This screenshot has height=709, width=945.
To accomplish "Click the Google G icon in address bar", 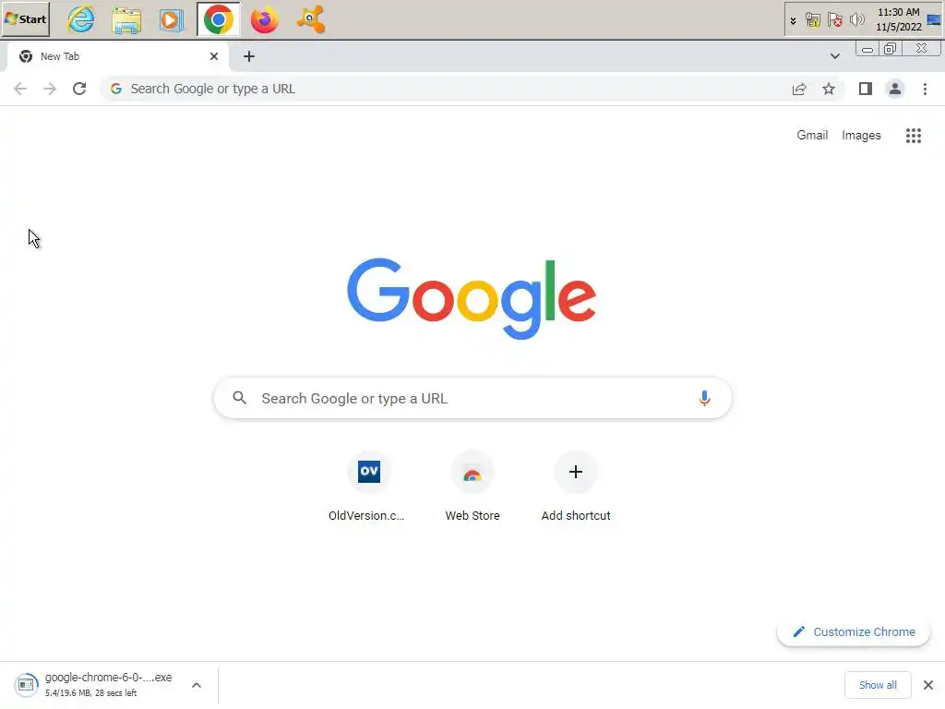I will 116,89.
